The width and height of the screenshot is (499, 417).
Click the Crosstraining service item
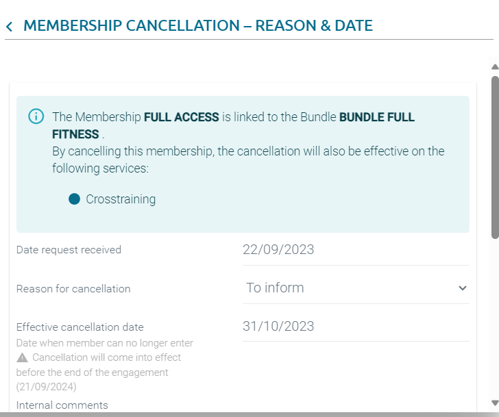tap(121, 199)
